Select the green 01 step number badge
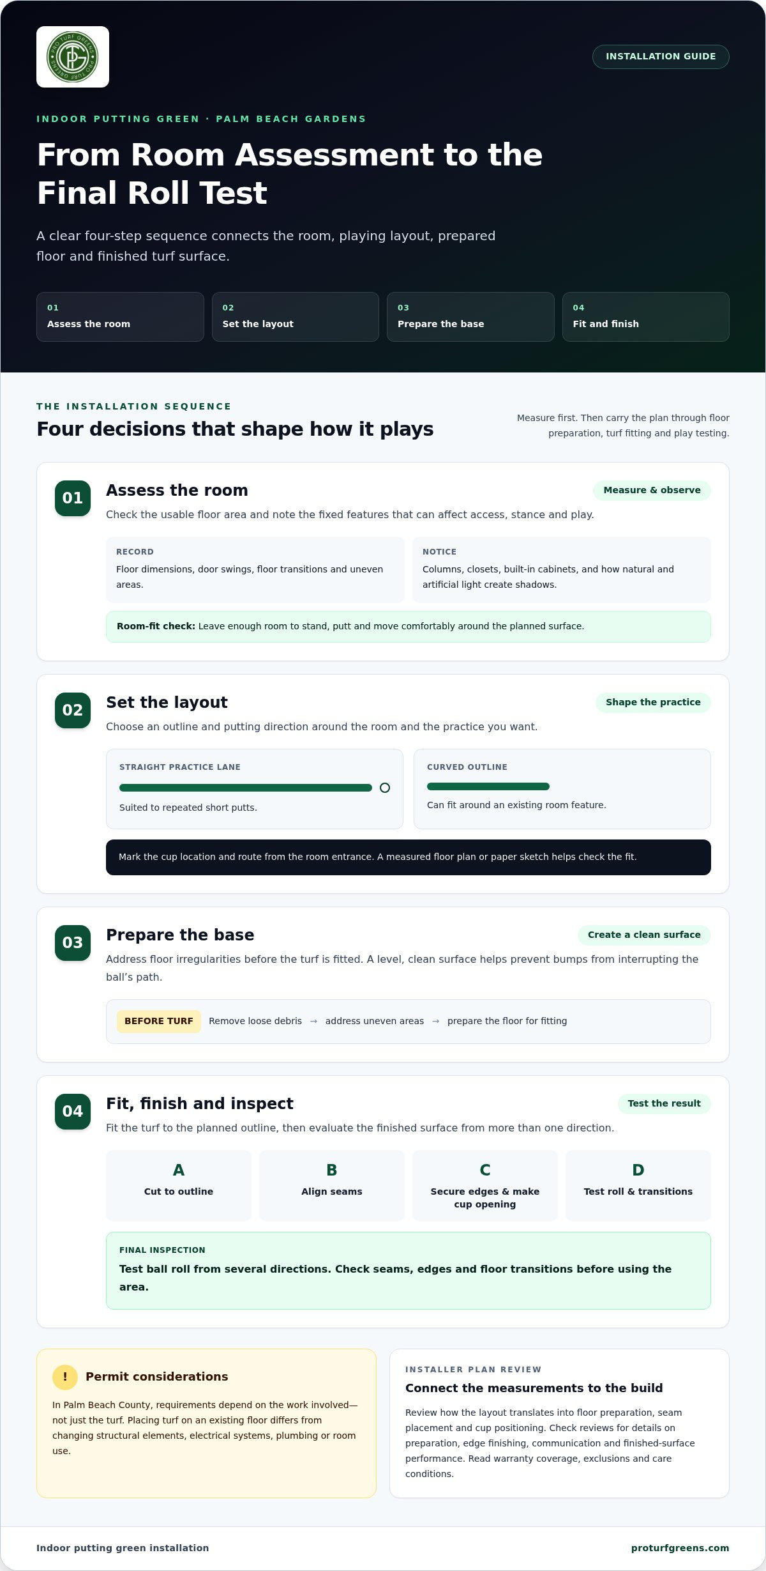The height and width of the screenshot is (1571, 766). click(73, 498)
